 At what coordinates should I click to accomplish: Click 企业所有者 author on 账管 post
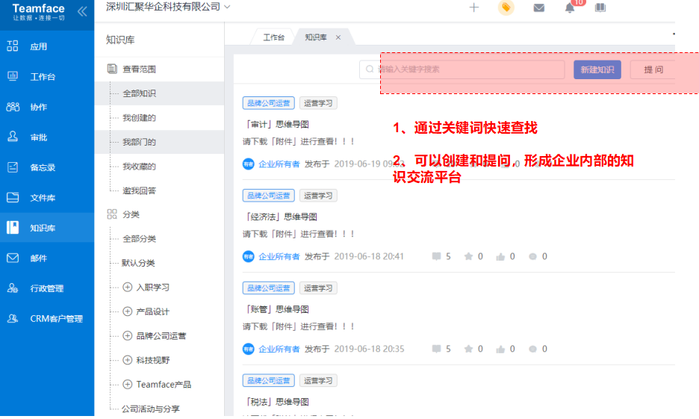coord(279,349)
